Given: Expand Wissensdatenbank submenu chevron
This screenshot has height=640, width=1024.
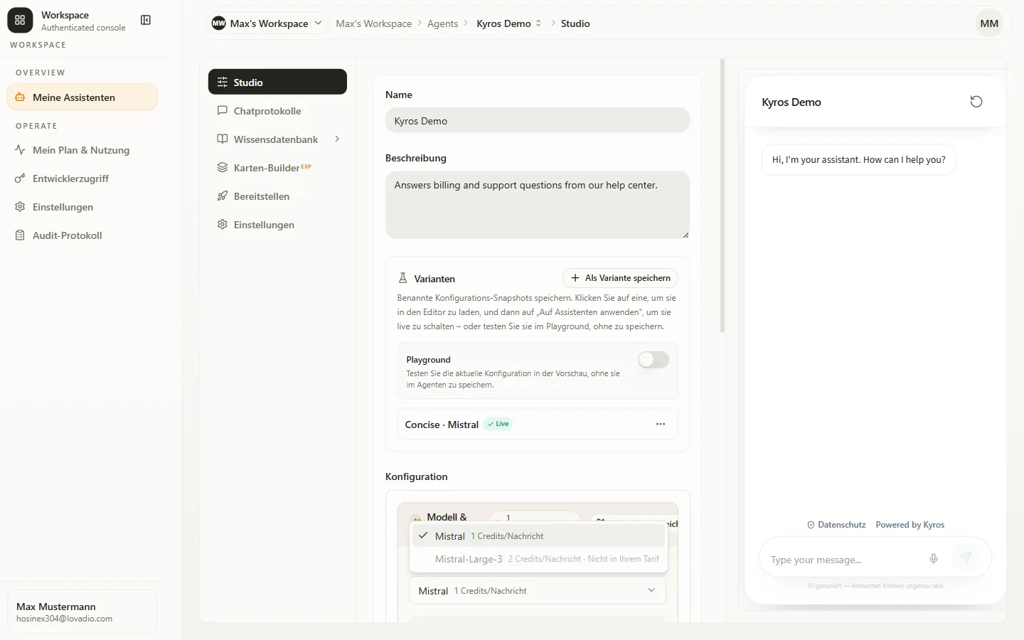Looking at the screenshot, I should (337, 139).
